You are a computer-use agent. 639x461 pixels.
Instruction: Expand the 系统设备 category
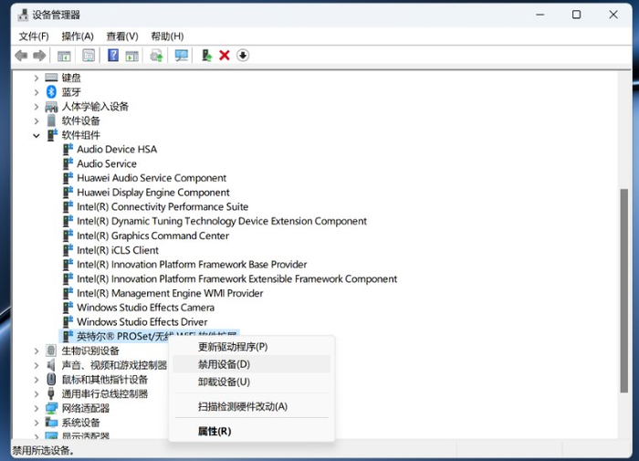click(37, 423)
